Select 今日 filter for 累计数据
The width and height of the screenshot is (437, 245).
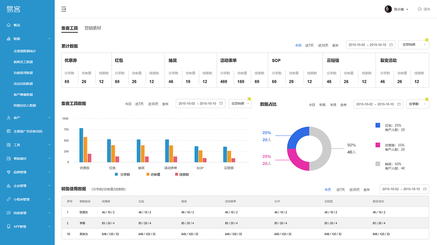[298, 45]
